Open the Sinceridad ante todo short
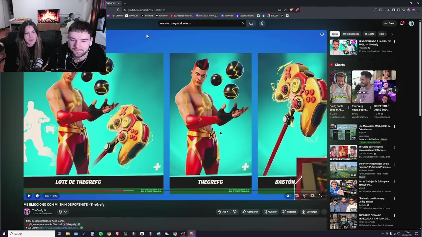Screen dimensions: 422x237 385,87
